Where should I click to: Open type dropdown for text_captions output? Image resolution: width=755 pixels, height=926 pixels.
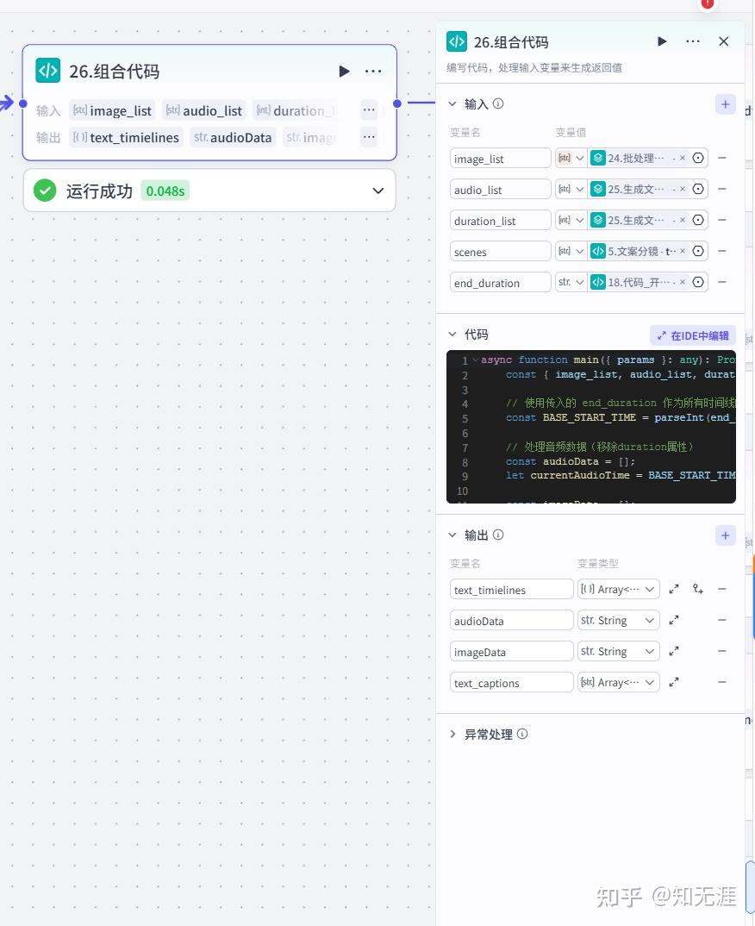coord(619,683)
